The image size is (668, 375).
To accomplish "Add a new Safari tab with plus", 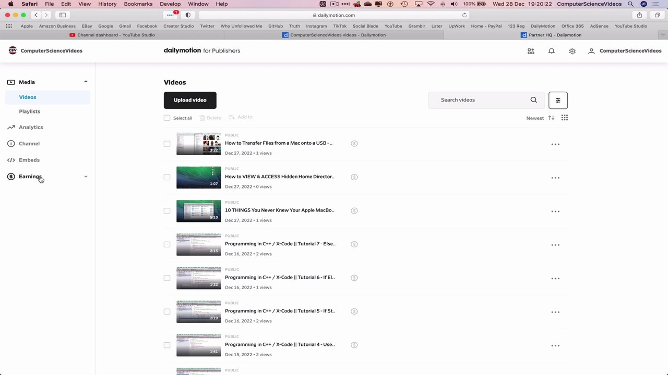I will (x=663, y=35).
